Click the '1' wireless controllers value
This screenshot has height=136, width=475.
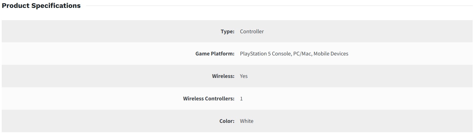pyautogui.click(x=241, y=99)
